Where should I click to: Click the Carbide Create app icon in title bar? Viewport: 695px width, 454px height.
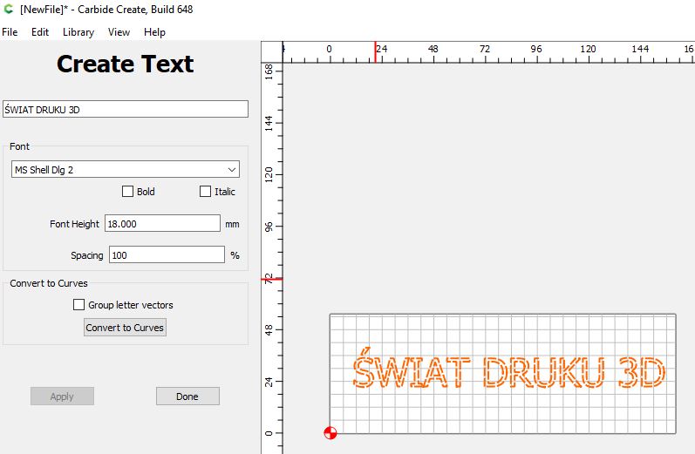pos(8,9)
